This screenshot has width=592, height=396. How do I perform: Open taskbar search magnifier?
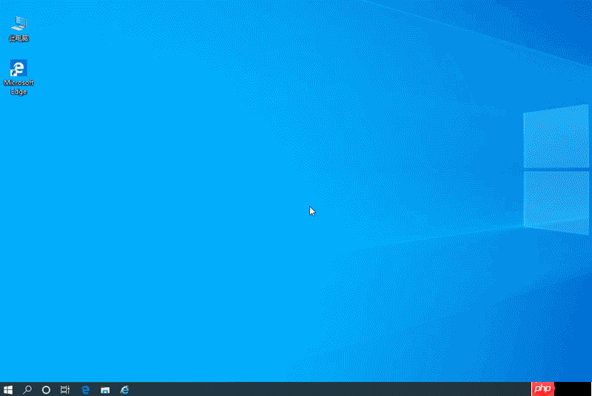tap(27, 389)
